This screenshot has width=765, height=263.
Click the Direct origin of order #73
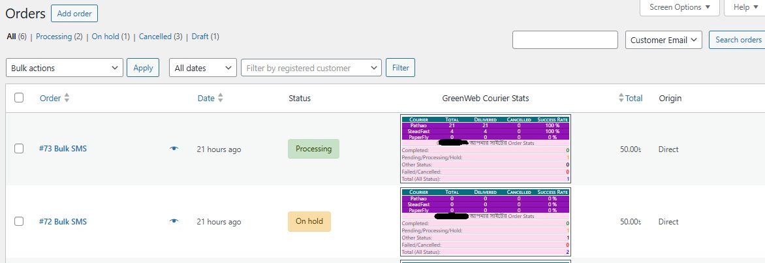pos(668,149)
